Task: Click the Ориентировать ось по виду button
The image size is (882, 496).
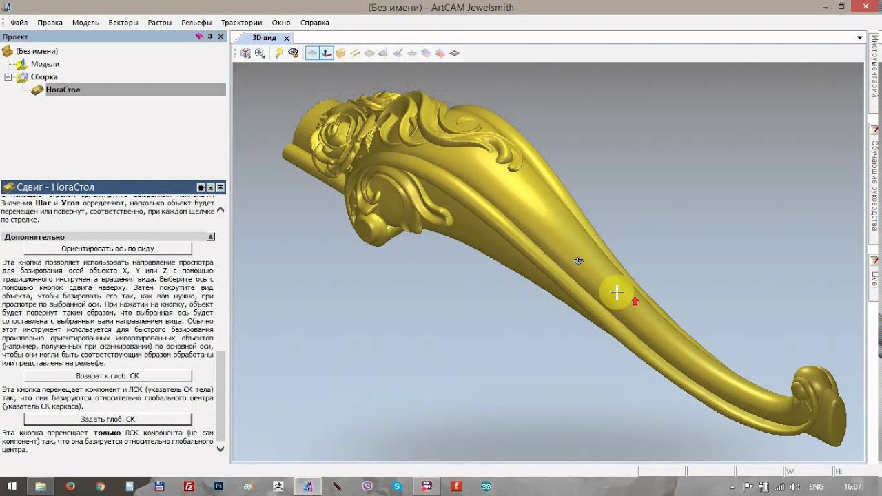Action: (107, 249)
